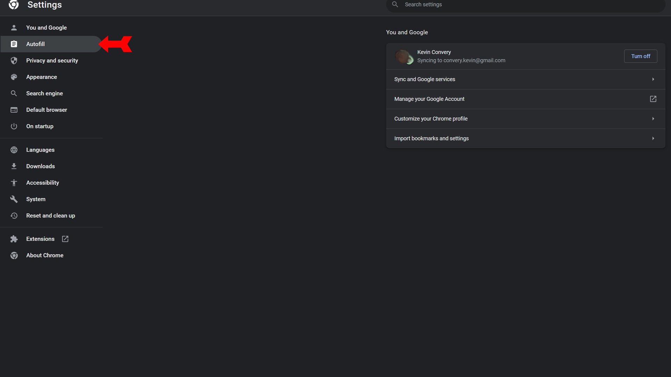Click the Autofill icon in sidebar

coord(14,44)
